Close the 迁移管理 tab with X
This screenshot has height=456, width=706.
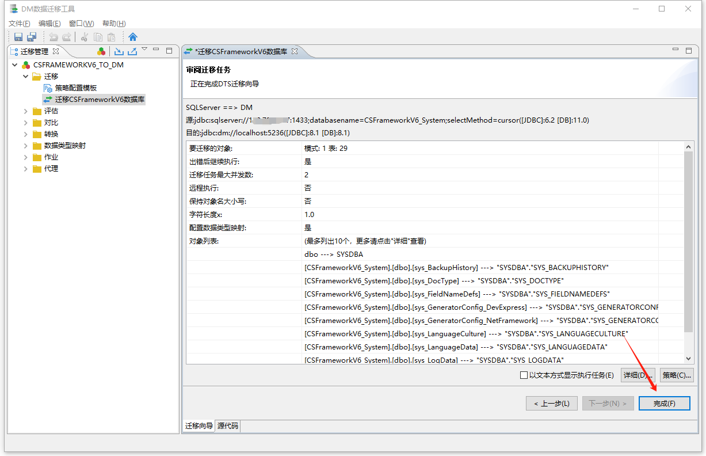(x=56, y=51)
